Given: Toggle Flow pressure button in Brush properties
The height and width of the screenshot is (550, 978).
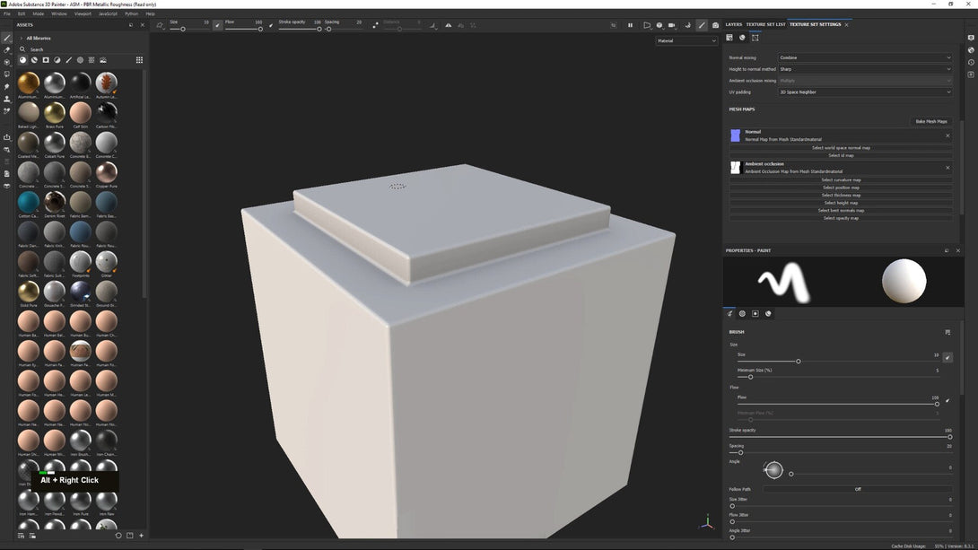Looking at the screenshot, I should pyautogui.click(x=947, y=400).
